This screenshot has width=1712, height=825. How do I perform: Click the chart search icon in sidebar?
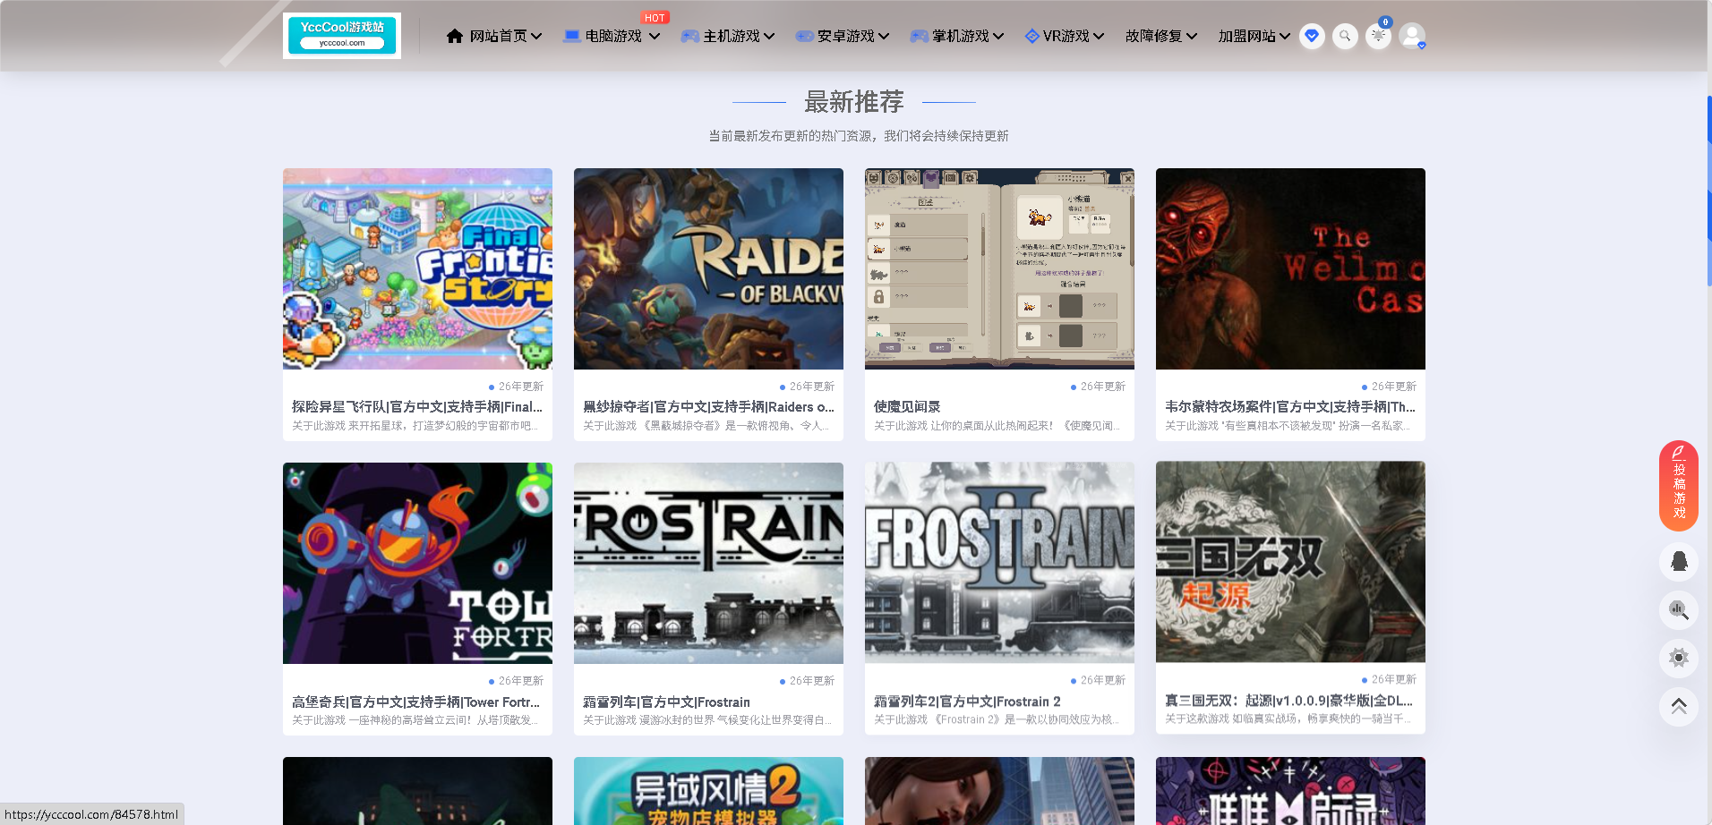(1679, 610)
